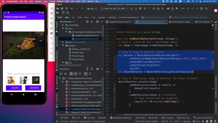Tap the TAKE PHOTO button on phone
This screenshot has width=218, height=123.
[33, 88]
